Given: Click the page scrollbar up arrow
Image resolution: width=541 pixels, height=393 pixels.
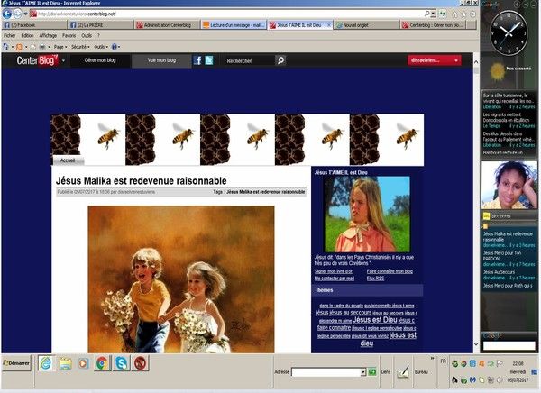Looking at the screenshot, I should pyautogui.click(x=476, y=62).
